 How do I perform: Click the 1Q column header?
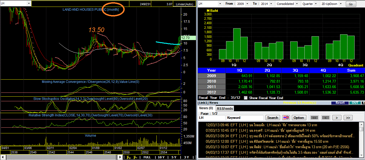tap(239, 70)
